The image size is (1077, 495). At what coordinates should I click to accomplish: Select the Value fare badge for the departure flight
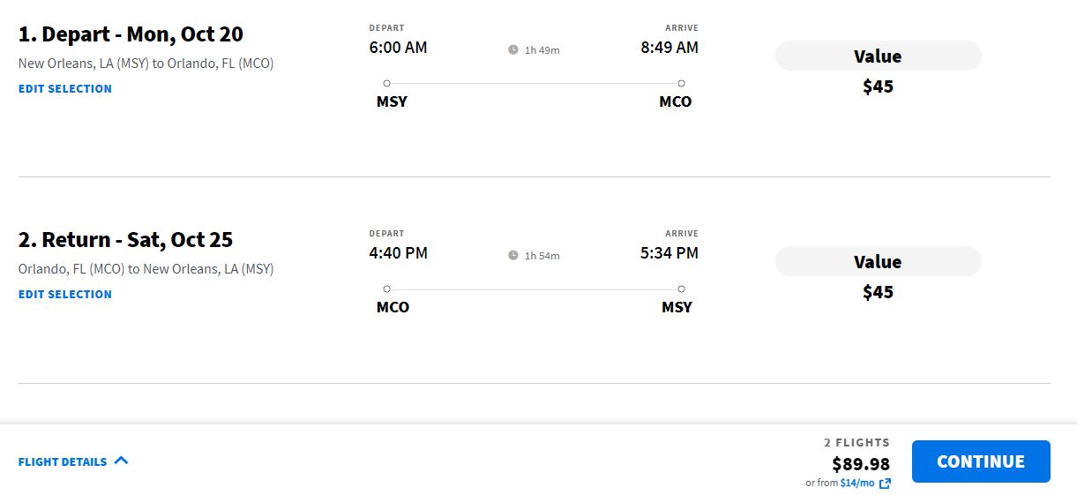(878, 56)
